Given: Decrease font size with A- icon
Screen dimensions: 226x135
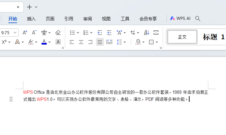Looking at the screenshot, I should (x=34, y=32).
